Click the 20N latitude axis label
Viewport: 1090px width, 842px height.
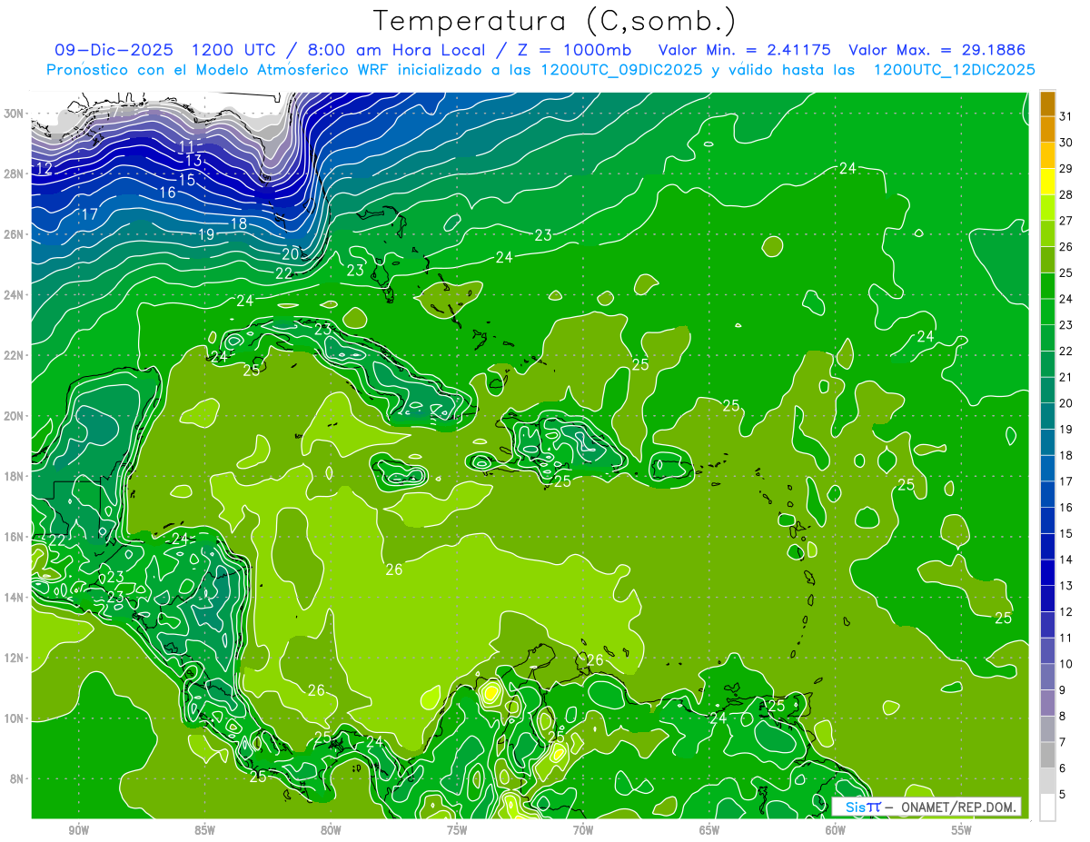click(x=15, y=416)
